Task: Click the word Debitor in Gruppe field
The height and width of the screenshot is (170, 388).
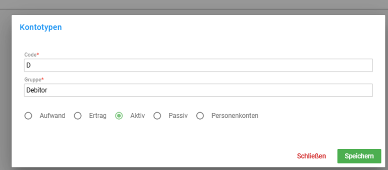Action: click(x=37, y=90)
